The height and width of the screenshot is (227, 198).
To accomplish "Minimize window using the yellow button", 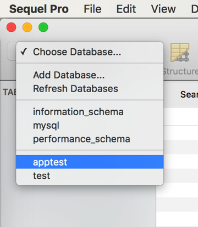I will click(28, 27).
